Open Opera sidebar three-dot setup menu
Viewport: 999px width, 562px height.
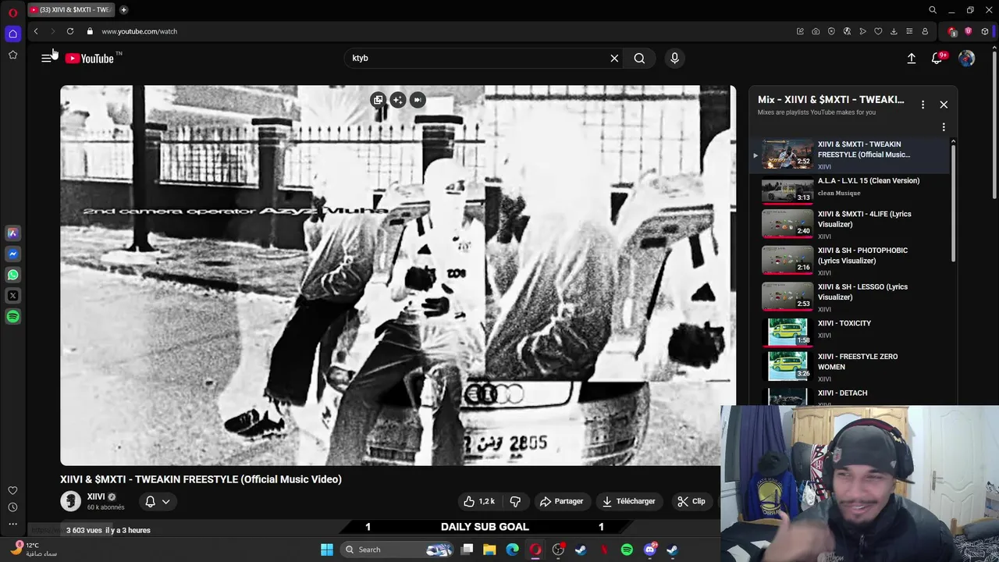[12, 525]
